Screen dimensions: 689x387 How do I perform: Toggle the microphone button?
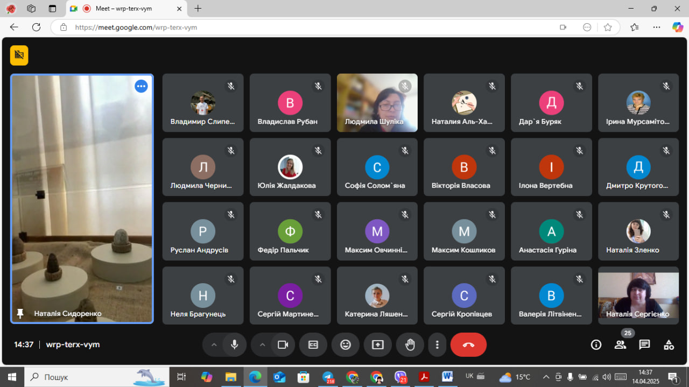click(x=234, y=344)
